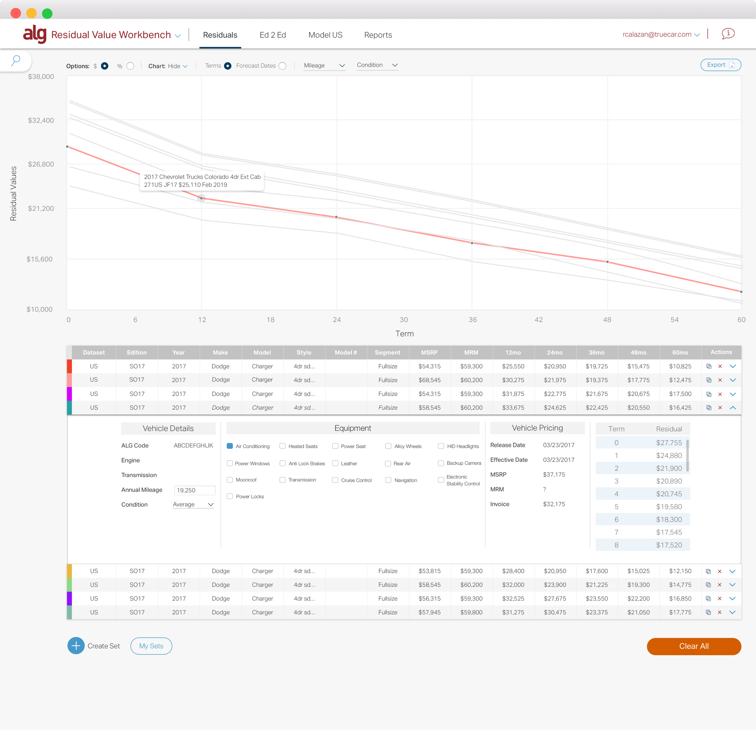The image size is (756, 730).
Task: Open the Mileage dropdown
Action: click(324, 66)
